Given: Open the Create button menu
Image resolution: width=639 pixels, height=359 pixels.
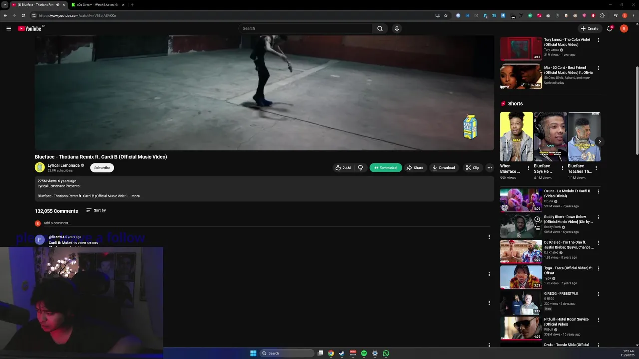Looking at the screenshot, I should 589,28.
